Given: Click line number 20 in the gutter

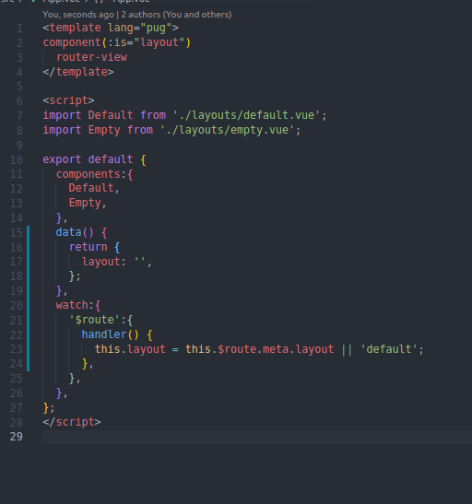Looking at the screenshot, I should coord(17,306).
